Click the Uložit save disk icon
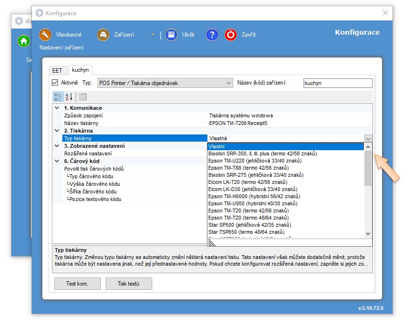 (x=171, y=35)
